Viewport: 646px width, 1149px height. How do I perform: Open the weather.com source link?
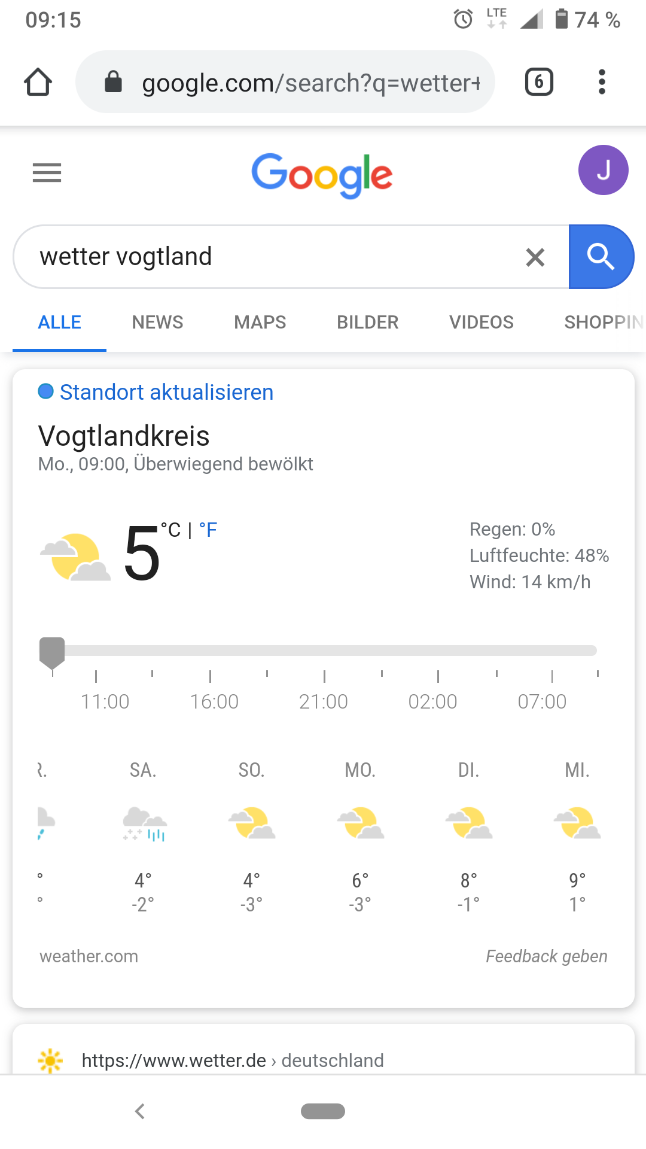89,956
